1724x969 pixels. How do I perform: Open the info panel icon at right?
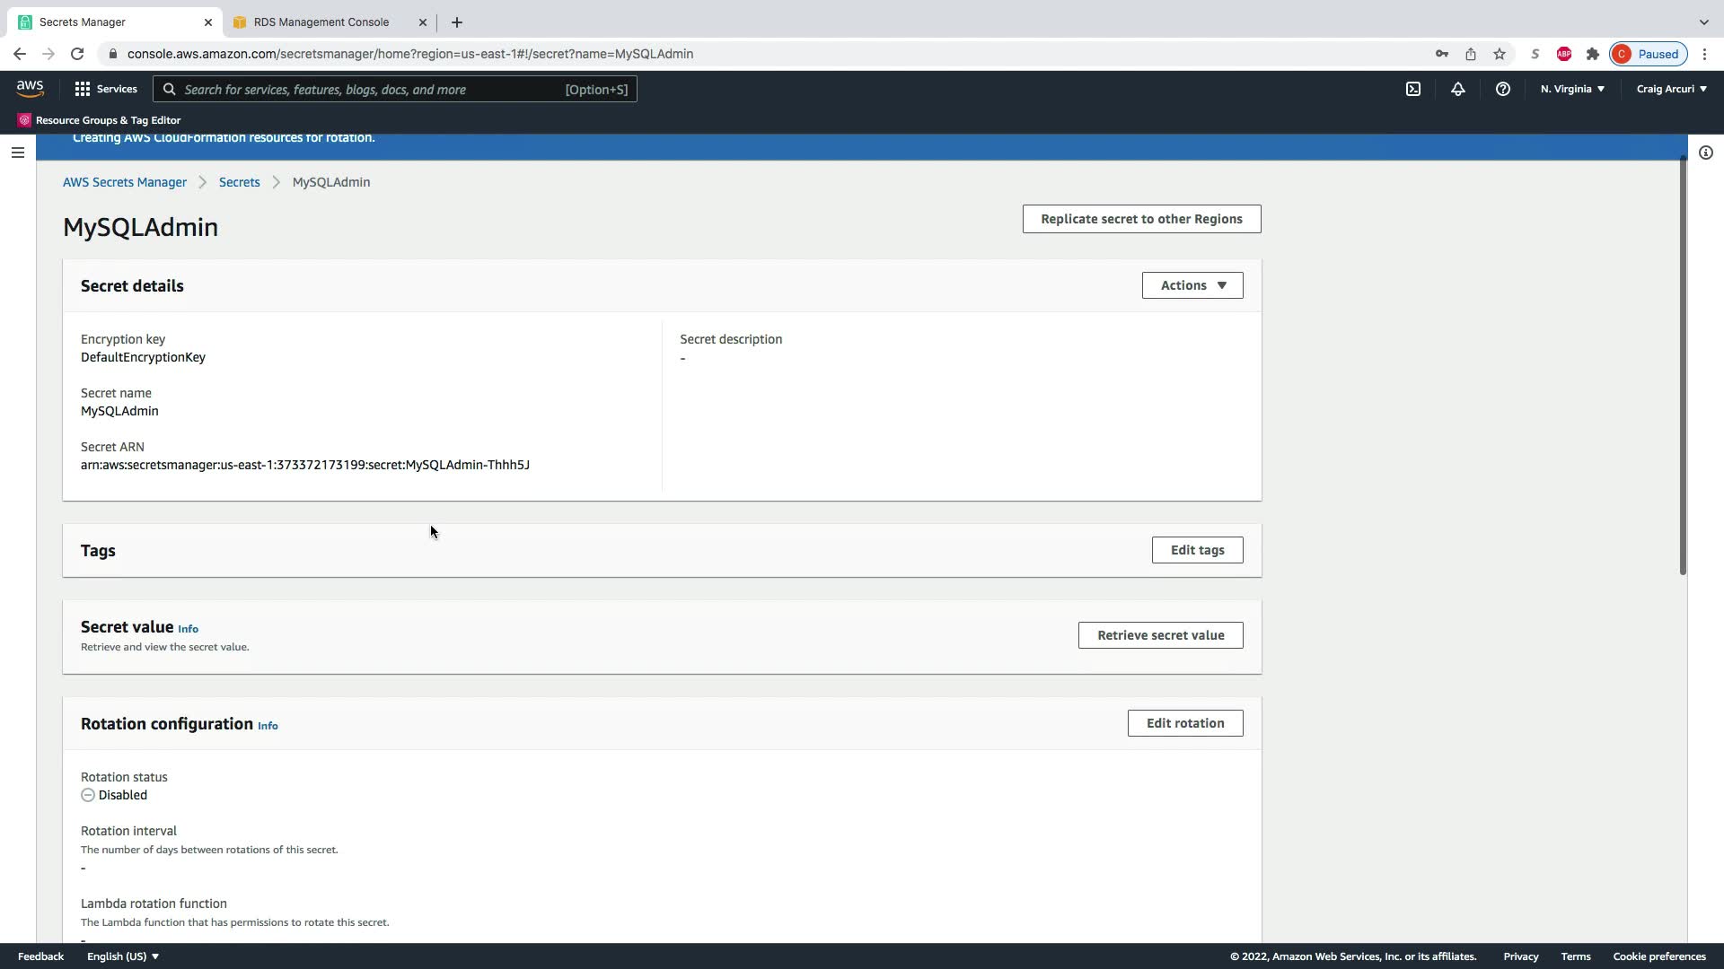(x=1705, y=153)
